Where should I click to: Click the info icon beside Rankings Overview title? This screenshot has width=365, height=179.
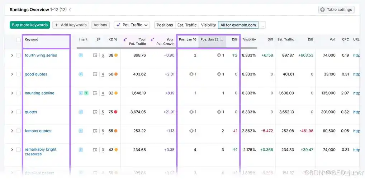70,10
